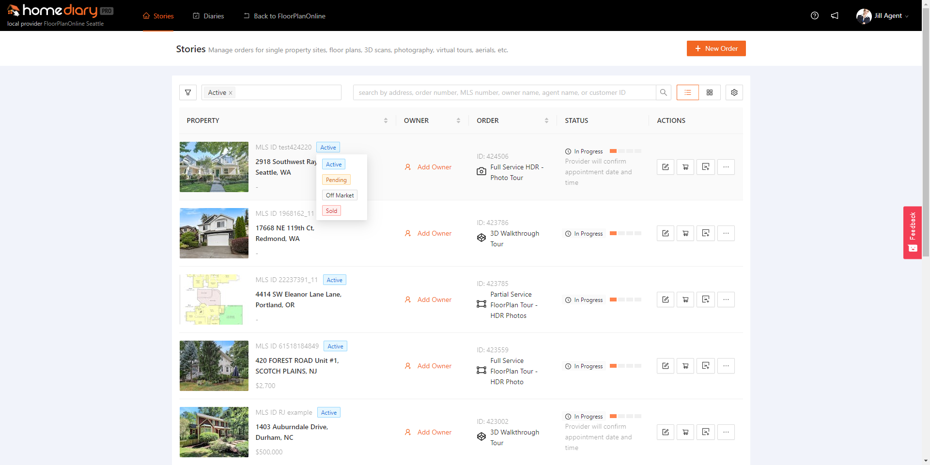The width and height of the screenshot is (930, 465).
Task: Edit order 424506 with pencil icon
Action: click(666, 167)
